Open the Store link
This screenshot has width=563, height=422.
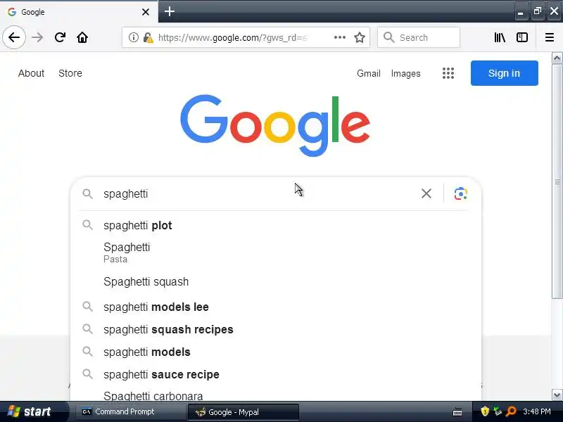pos(70,73)
